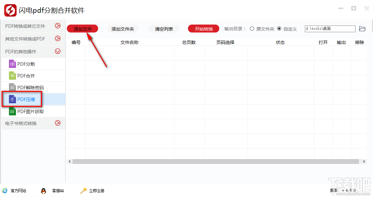The image size is (373, 197).
Task: Click the horizontal scrollbar thumb
Action: [215, 161]
